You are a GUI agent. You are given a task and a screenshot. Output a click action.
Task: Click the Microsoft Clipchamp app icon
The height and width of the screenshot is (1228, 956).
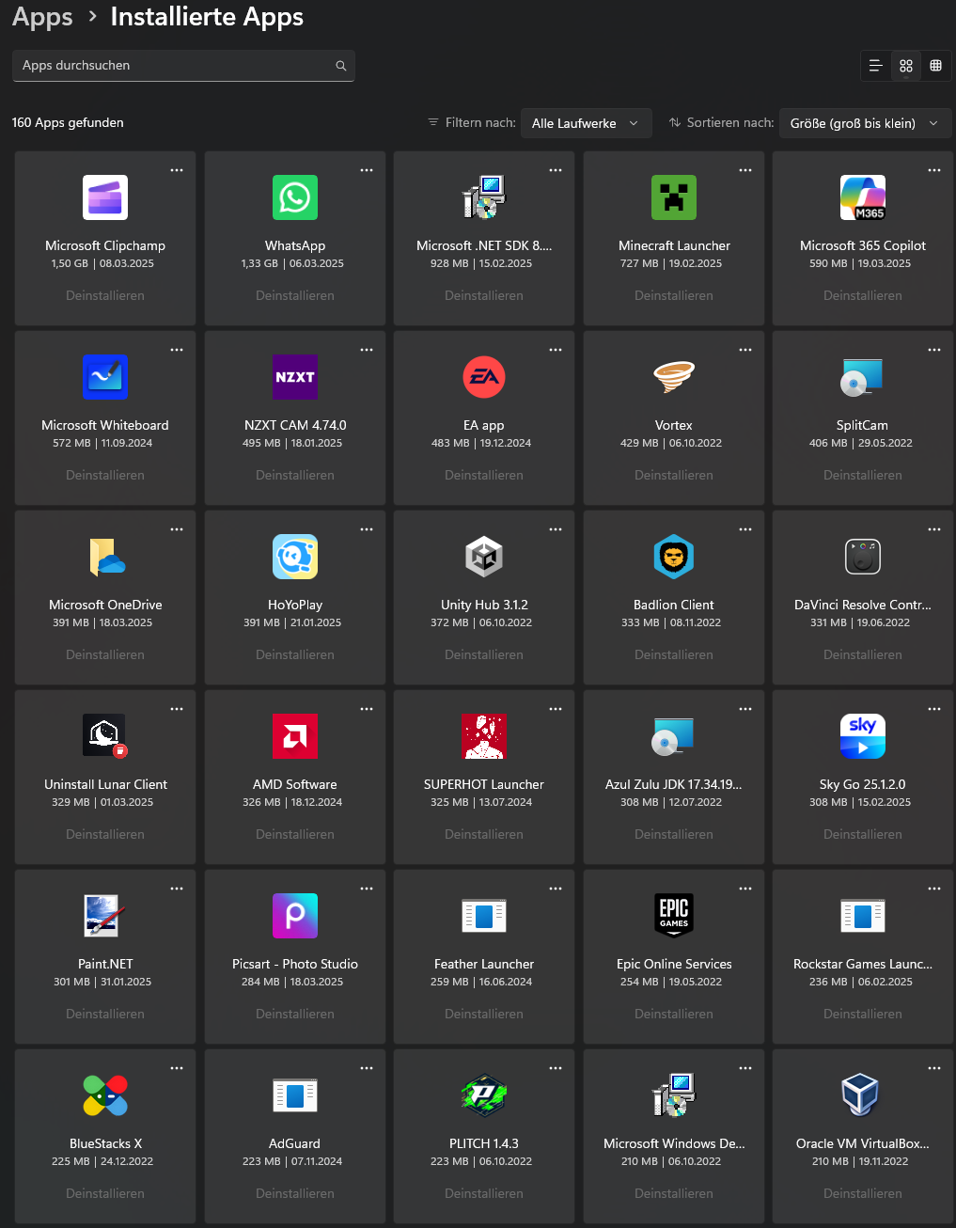point(105,197)
